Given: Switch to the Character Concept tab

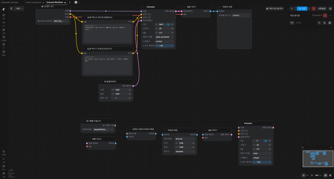Looking at the screenshot, I should pos(11,2).
